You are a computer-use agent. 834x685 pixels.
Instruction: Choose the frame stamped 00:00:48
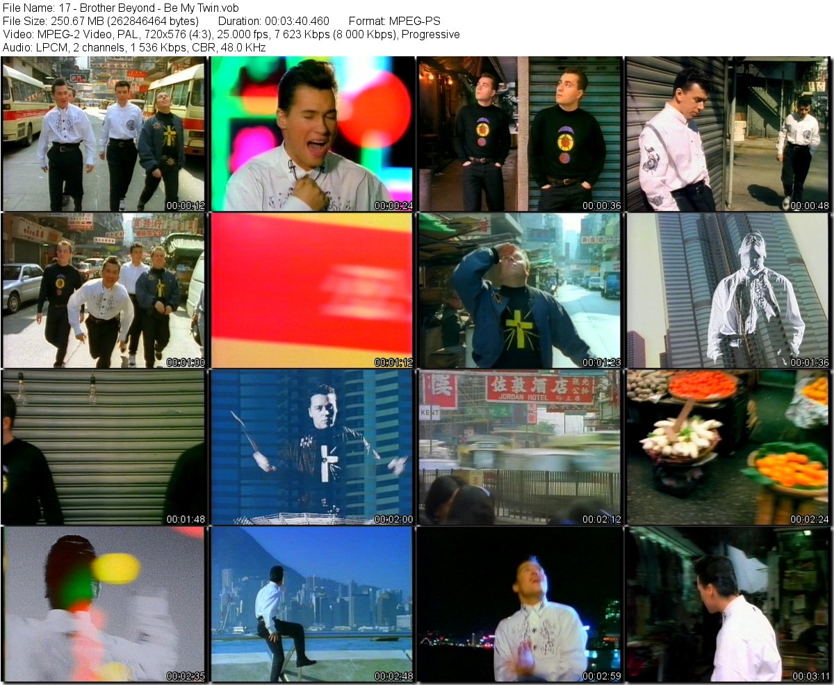728,134
